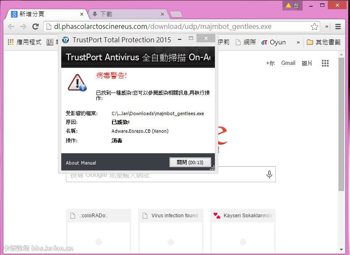Open a new tab with the new-tab button
The width and height of the screenshot is (350, 255).
pyautogui.click(x=176, y=15)
